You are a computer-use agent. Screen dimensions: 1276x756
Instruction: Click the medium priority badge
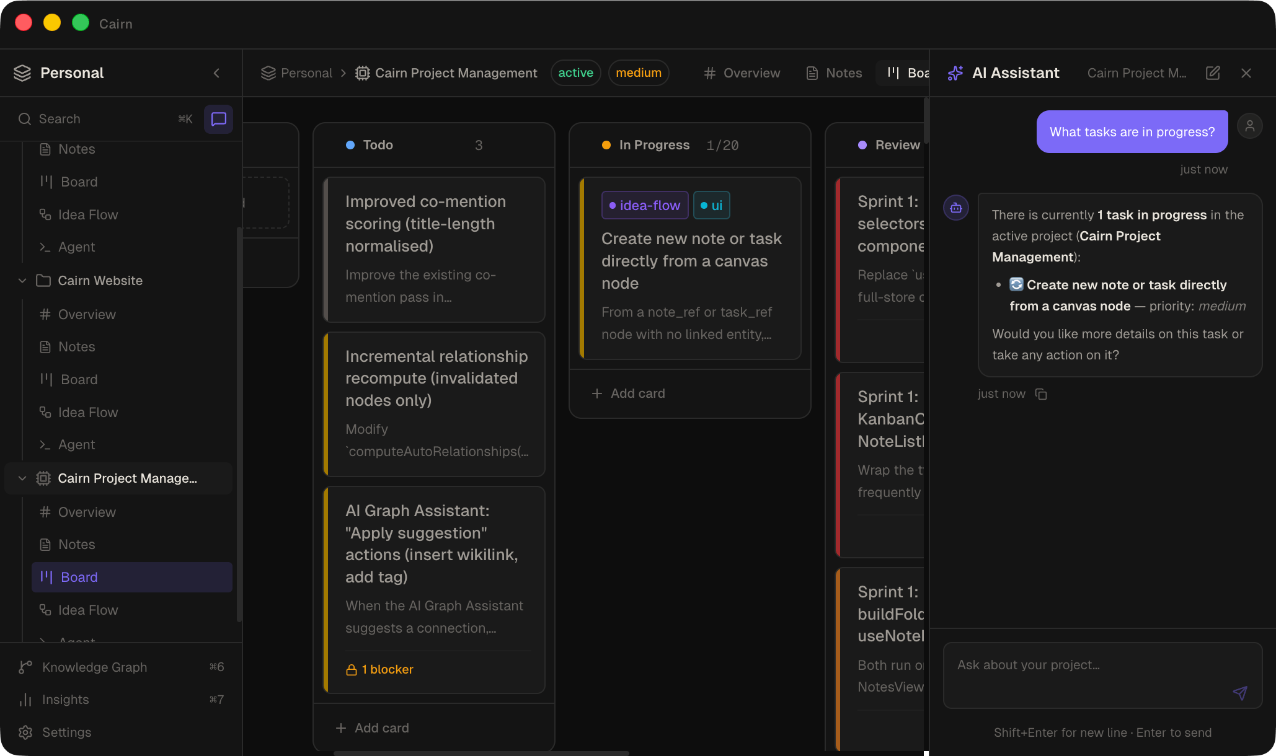(639, 73)
